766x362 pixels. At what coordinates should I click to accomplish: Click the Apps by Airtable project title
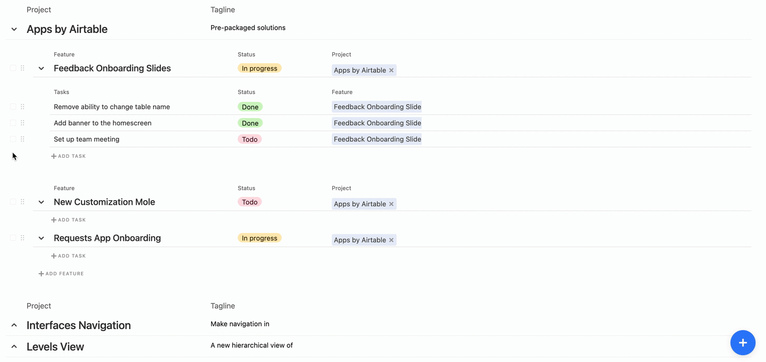(x=67, y=29)
